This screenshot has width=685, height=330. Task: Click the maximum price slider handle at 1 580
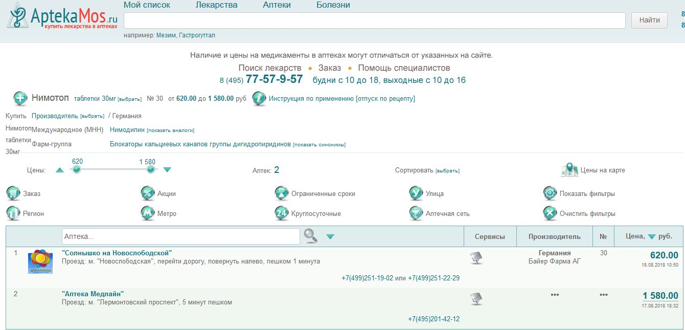[150, 170]
